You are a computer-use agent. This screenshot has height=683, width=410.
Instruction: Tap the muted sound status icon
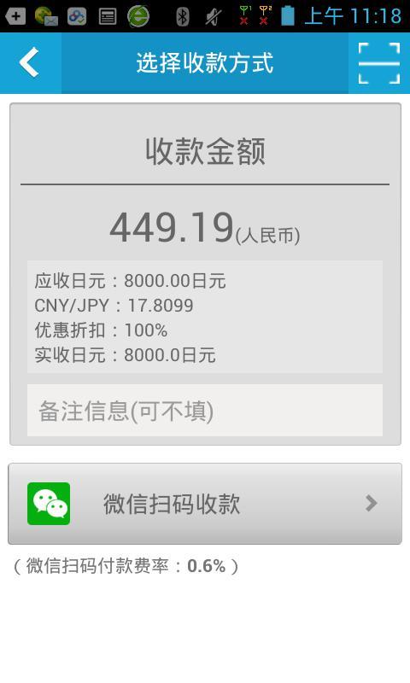(213, 16)
